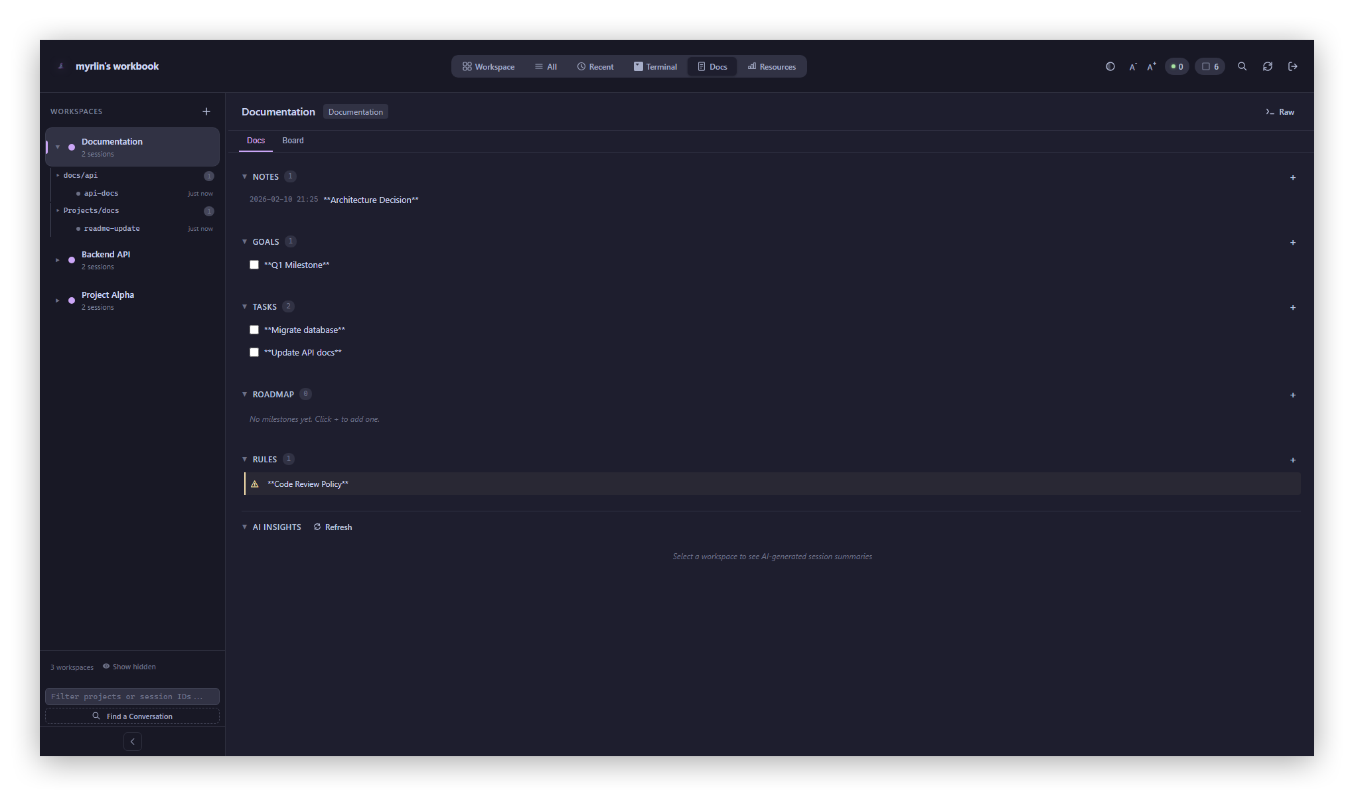Click the myrlin's workbook logo icon
The width and height of the screenshot is (1354, 796).
pos(61,66)
